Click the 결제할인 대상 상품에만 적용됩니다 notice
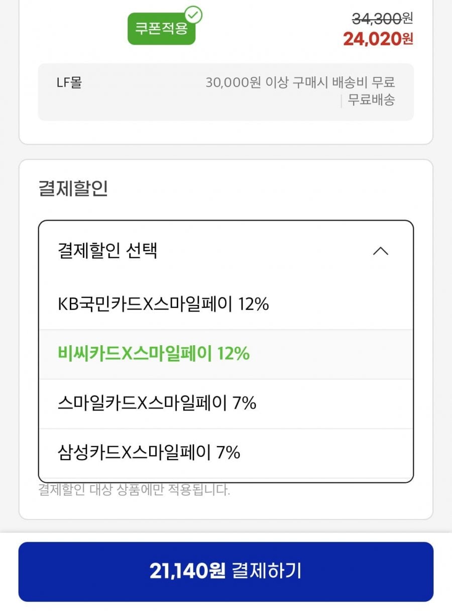 tap(134, 490)
